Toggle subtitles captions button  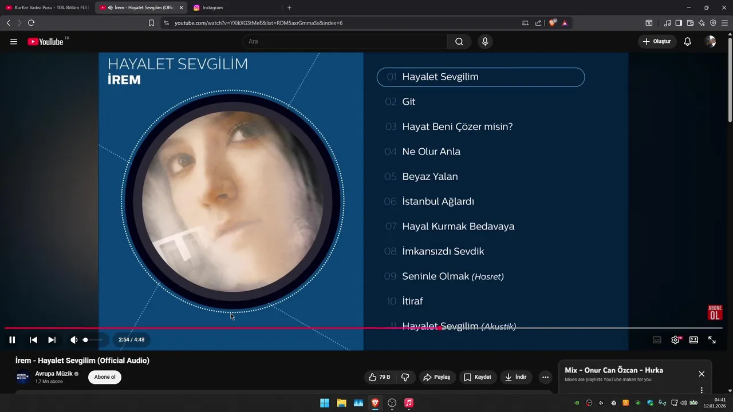(657, 340)
